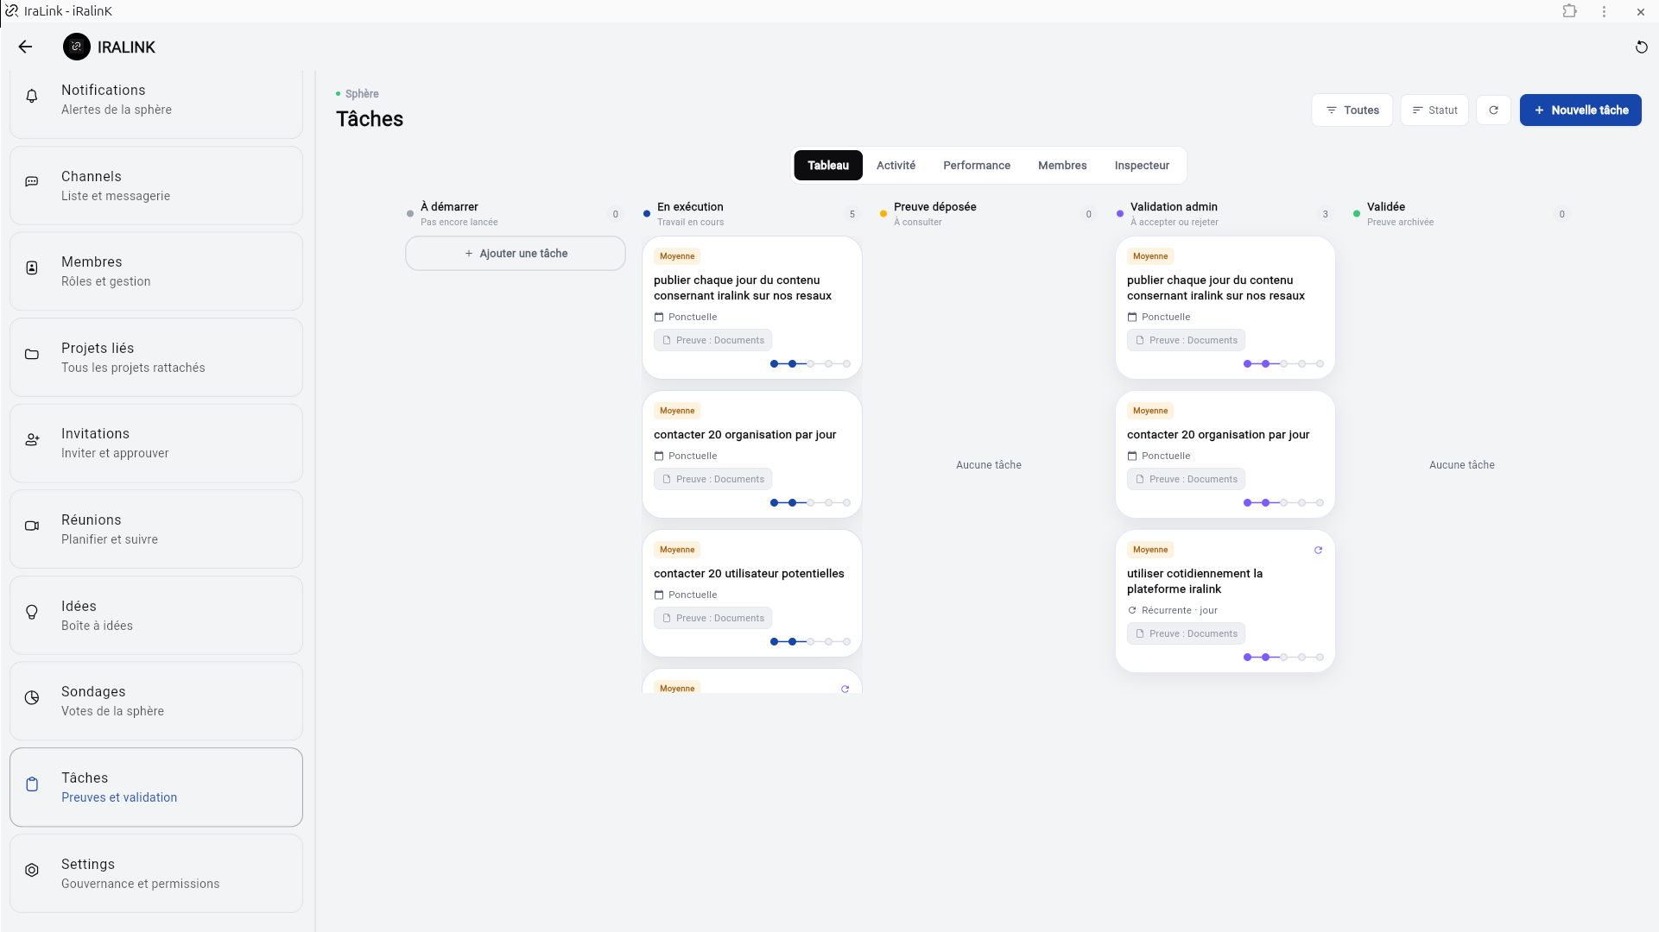
Task: Click the En exécution column header
Action: click(752, 214)
